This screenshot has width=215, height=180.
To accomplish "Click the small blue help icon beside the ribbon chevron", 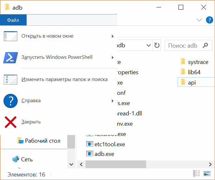I will (209, 20).
